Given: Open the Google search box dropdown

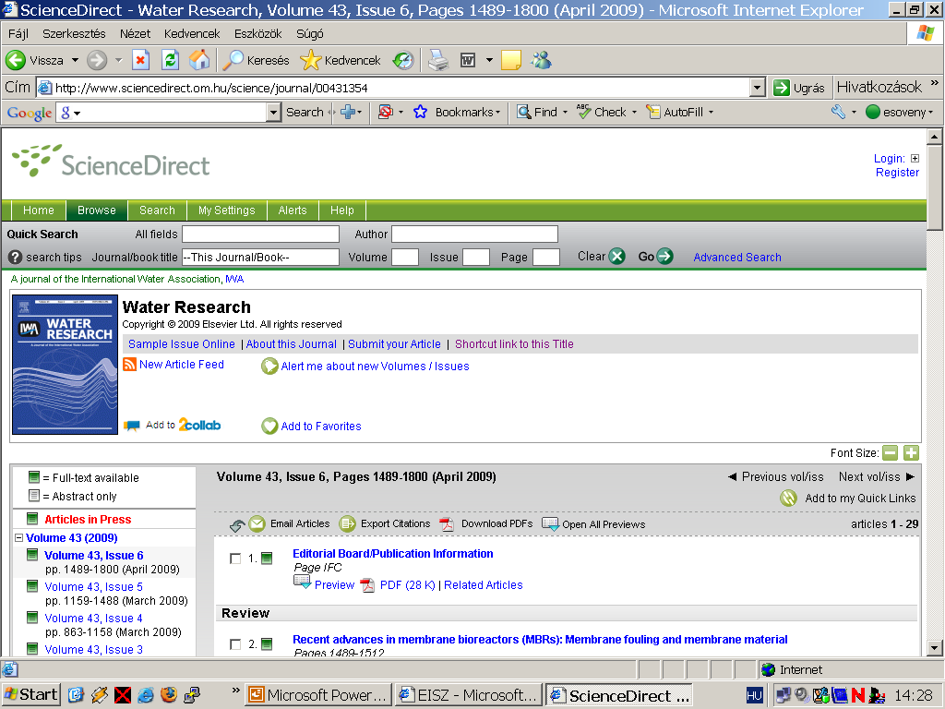Looking at the screenshot, I should pyautogui.click(x=273, y=112).
